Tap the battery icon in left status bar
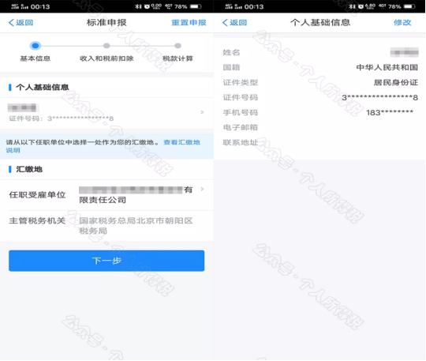426x361 pixels. pos(196,6)
